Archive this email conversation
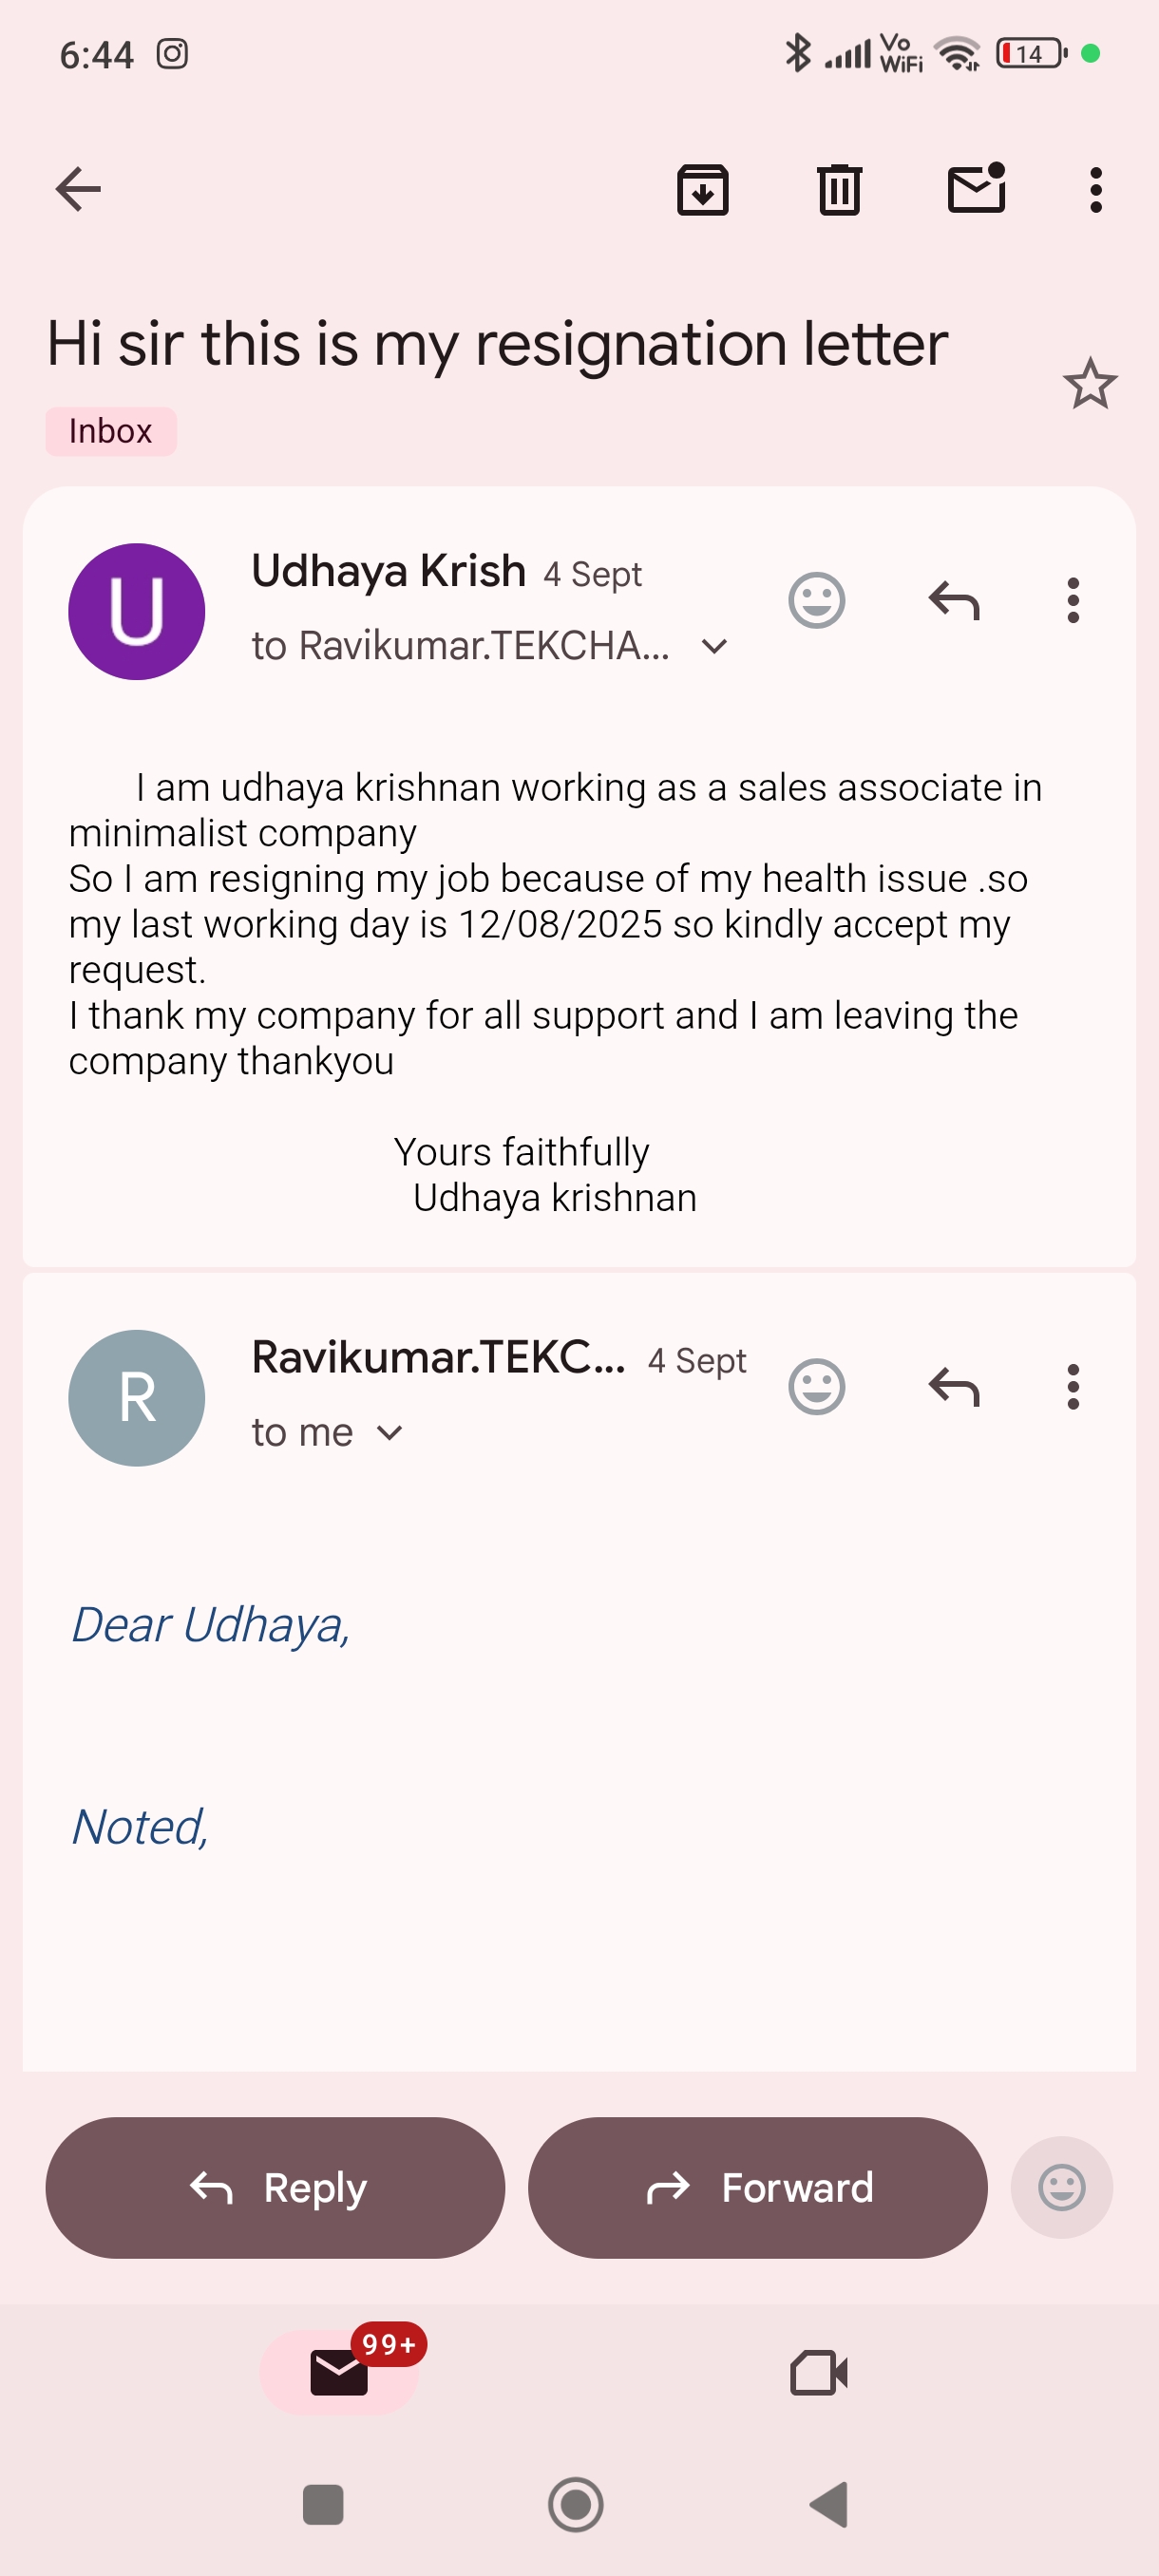The image size is (1159, 2576). [702, 189]
